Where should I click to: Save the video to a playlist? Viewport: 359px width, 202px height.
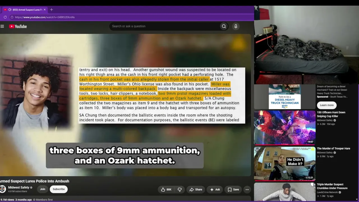coord(233,190)
